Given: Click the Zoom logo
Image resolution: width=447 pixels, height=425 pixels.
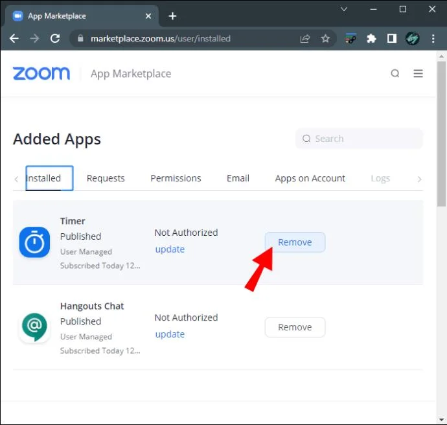Looking at the screenshot, I should pyautogui.click(x=41, y=74).
